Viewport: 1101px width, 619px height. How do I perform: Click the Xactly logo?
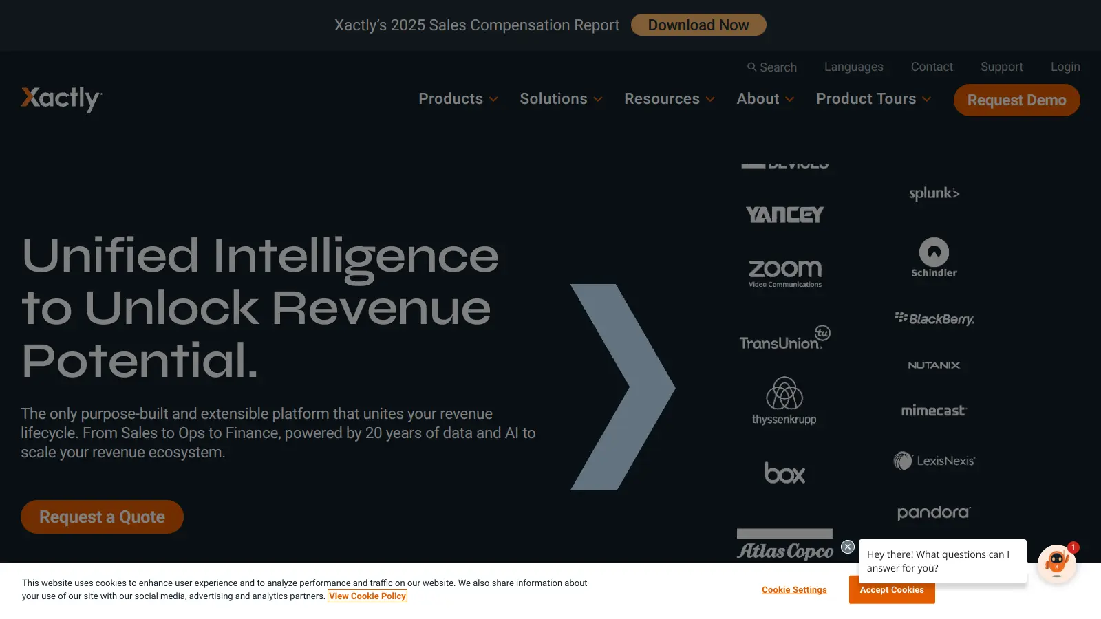61,99
